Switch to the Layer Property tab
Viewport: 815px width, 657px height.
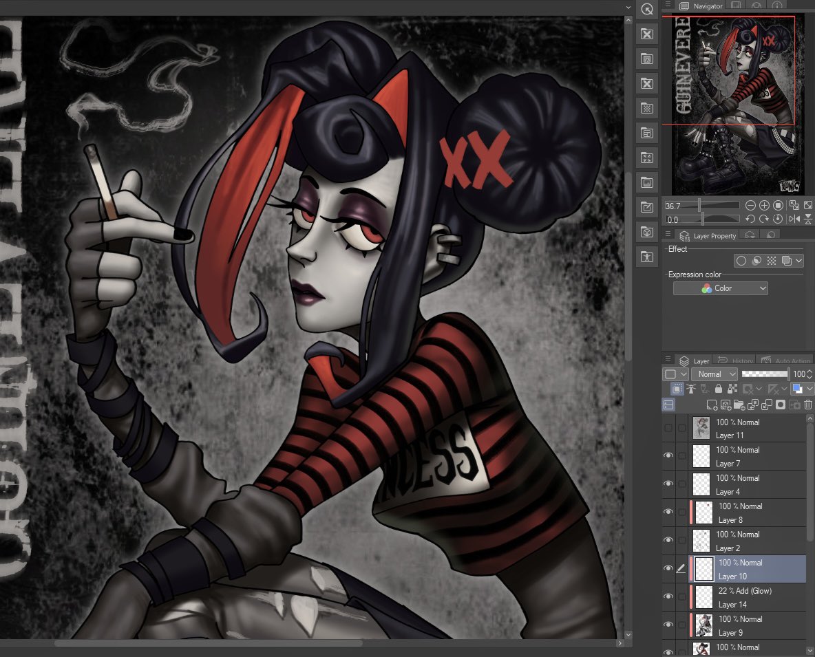tap(708, 235)
